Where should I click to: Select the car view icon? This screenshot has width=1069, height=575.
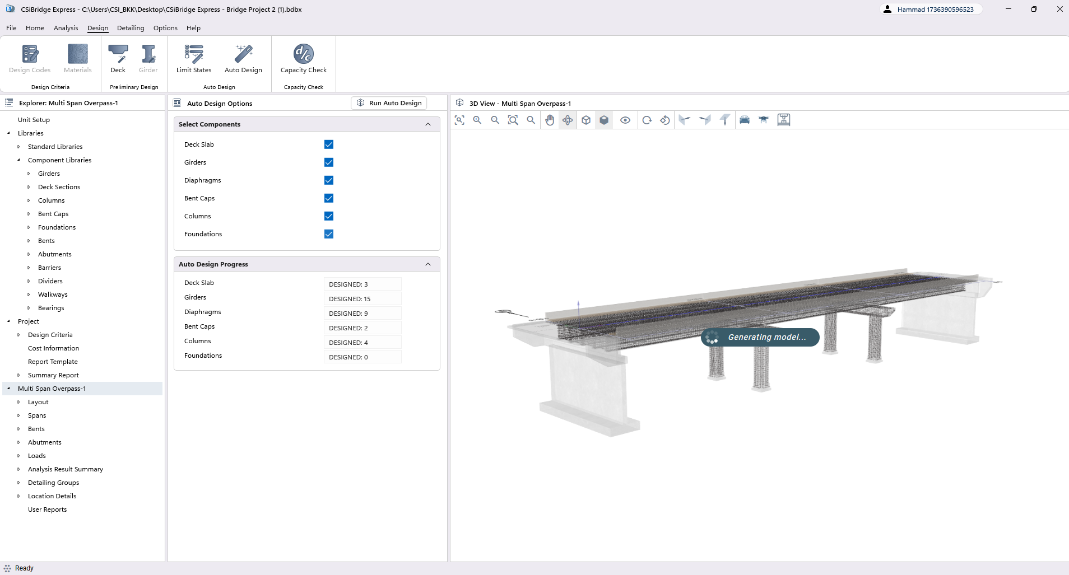(x=744, y=120)
